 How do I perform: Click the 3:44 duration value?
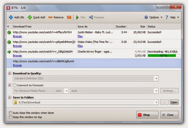point(124,32)
